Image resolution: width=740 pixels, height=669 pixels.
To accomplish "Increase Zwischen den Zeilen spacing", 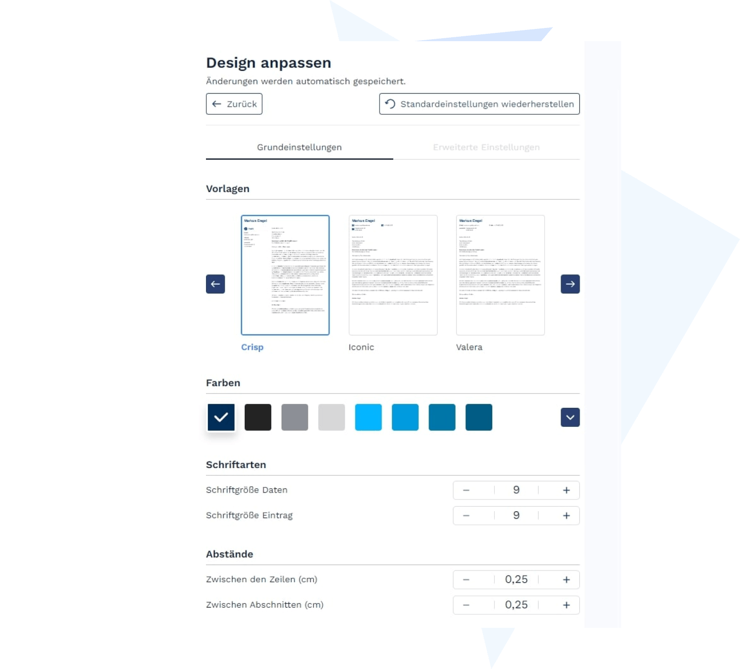I will click(x=566, y=579).
